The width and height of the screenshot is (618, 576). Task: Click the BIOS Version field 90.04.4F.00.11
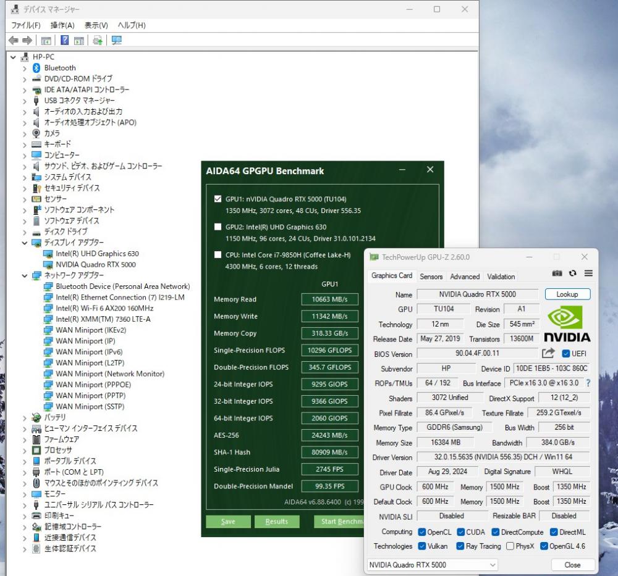point(477,353)
